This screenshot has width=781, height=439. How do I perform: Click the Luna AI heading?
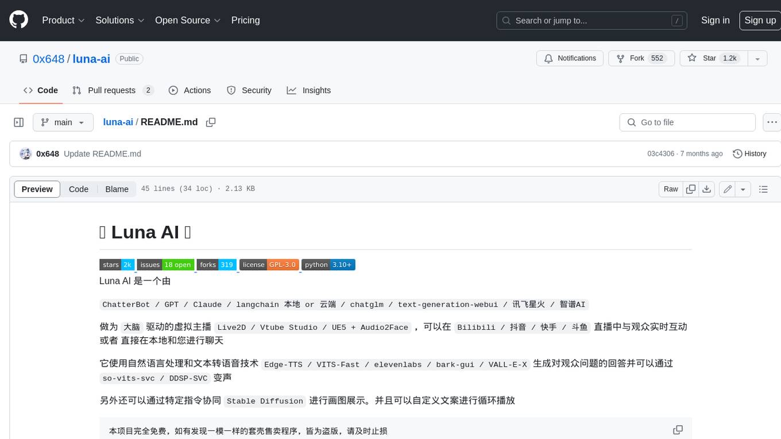click(145, 232)
